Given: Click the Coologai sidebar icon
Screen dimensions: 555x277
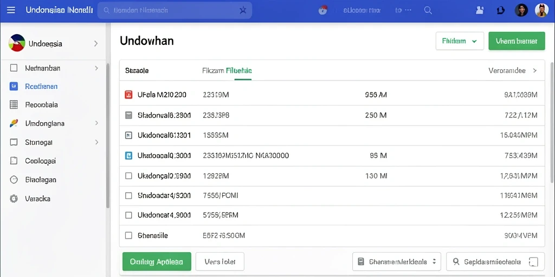Looking at the screenshot, I should pos(14,161).
